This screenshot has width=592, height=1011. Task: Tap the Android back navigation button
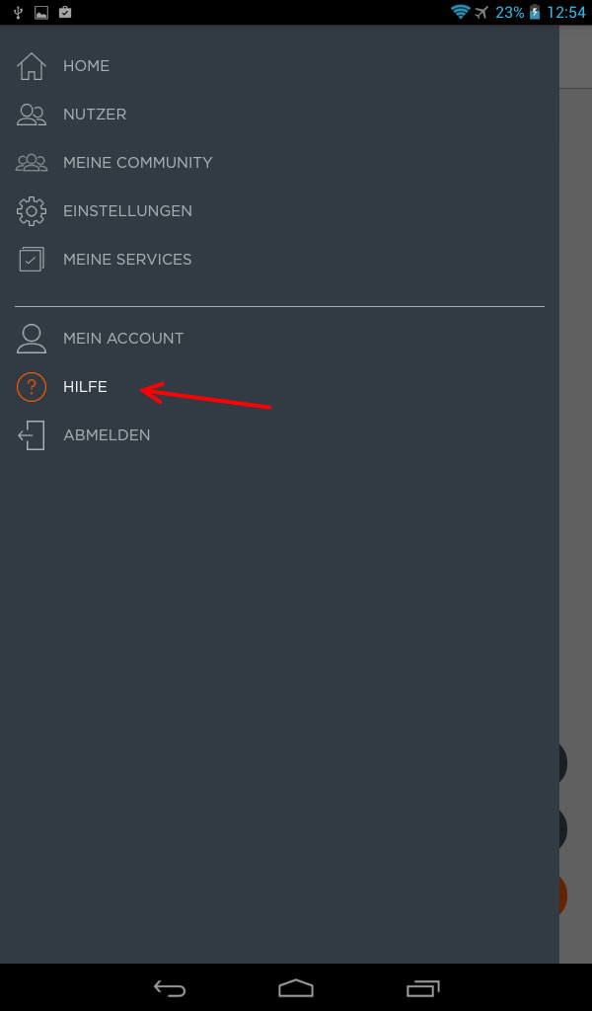click(x=170, y=987)
